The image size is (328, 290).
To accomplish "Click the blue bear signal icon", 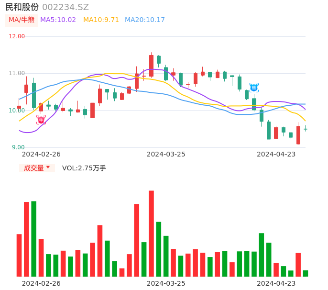I will [x=254, y=88].
